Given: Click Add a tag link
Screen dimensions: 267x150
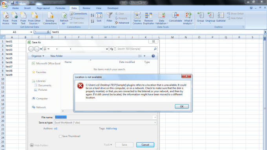Looking at the screenshot, I should [112, 128].
